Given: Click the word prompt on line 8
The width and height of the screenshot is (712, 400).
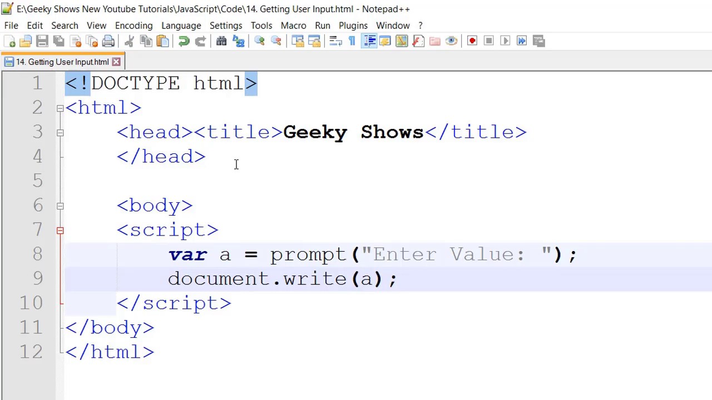Looking at the screenshot, I should 309,254.
